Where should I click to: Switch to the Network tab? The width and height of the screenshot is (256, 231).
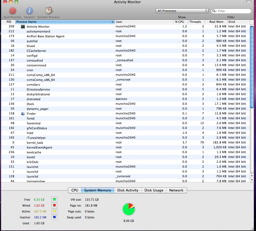pyautogui.click(x=176, y=190)
